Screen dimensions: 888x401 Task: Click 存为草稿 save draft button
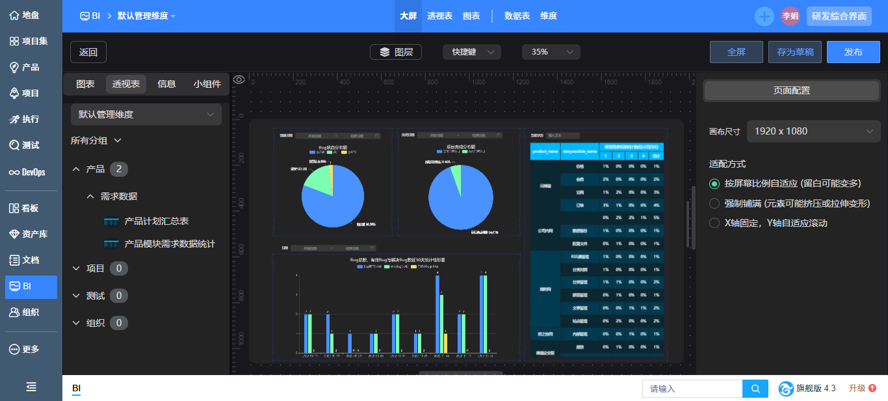click(795, 52)
